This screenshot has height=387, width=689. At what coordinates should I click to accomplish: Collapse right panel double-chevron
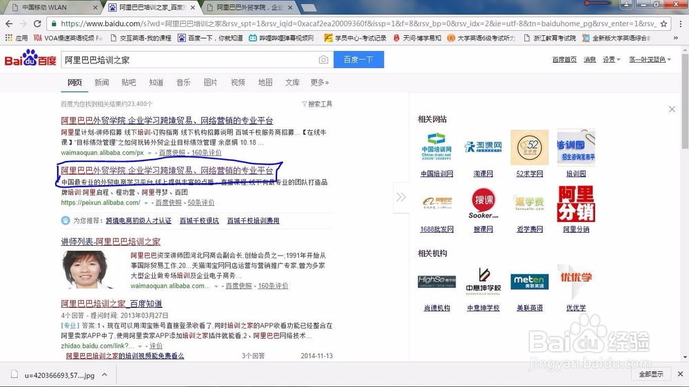(x=401, y=197)
